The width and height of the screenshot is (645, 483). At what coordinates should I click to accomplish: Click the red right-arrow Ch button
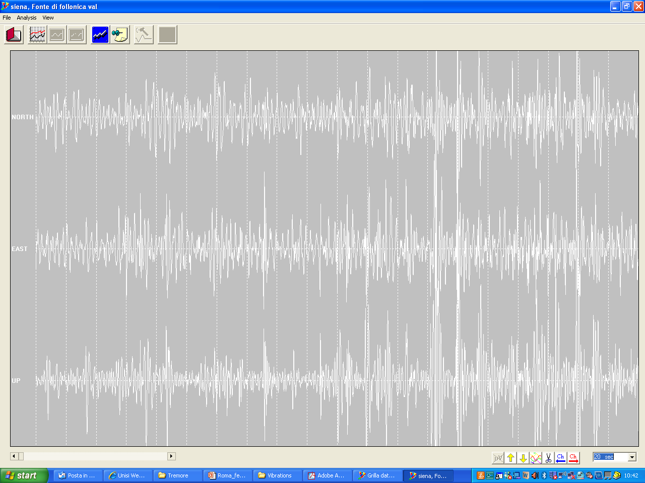point(573,458)
